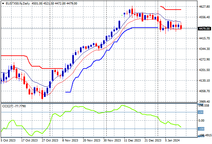Click the upper red line near 4605
This screenshot has height=144, width=212.
click(x=173, y=10)
